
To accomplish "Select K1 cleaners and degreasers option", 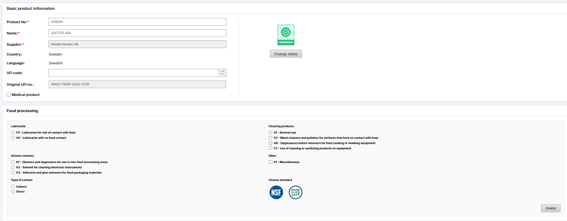I will pyautogui.click(x=13, y=162).
